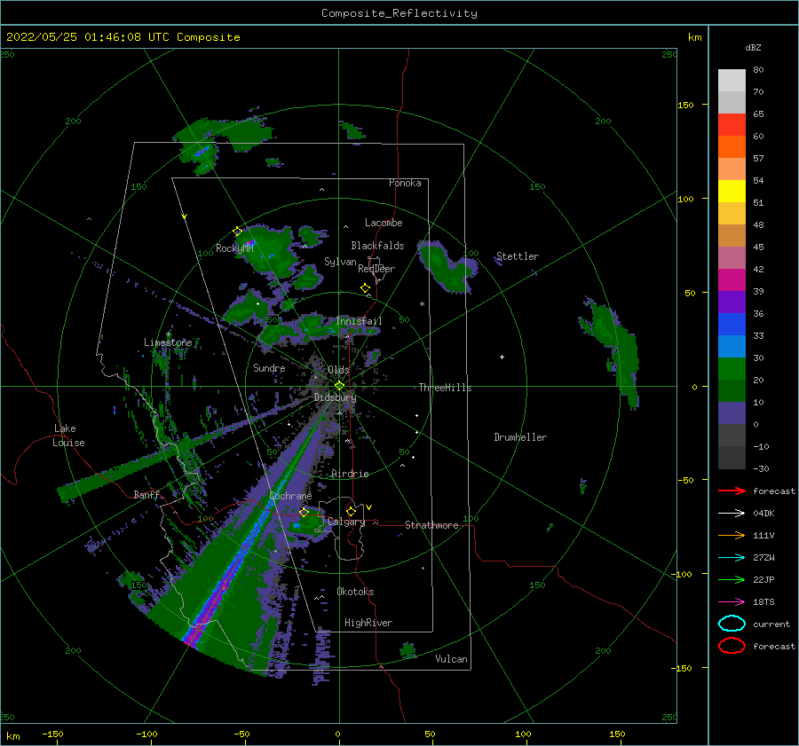Select the yellow 51–54 dBZ color swatch

click(732, 192)
